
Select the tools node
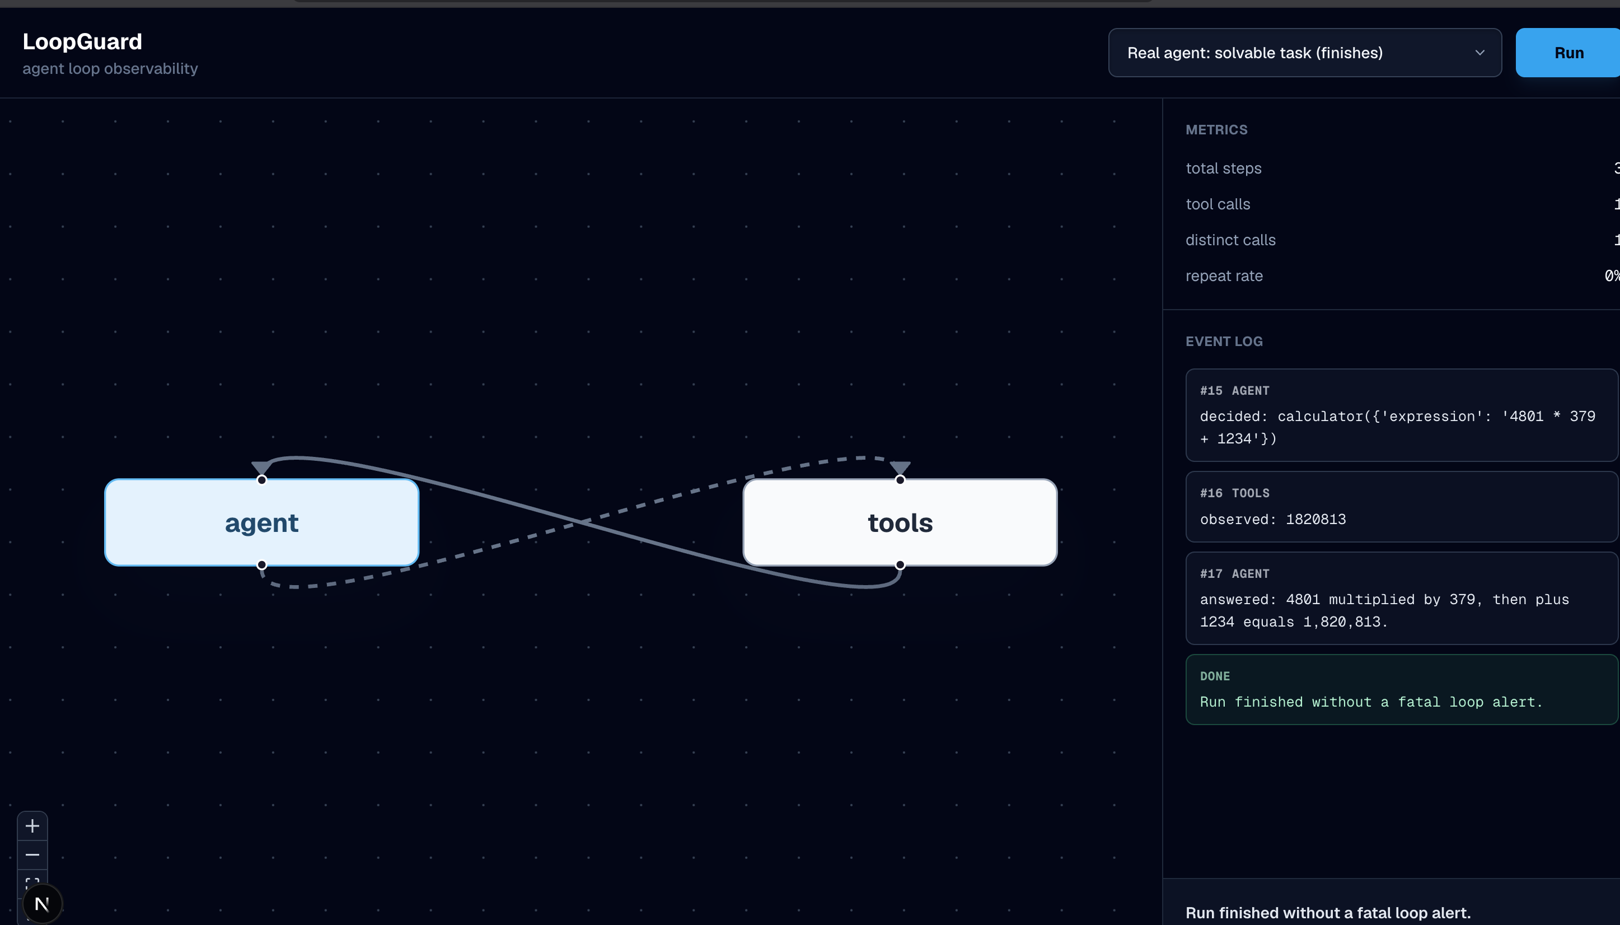click(900, 522)
